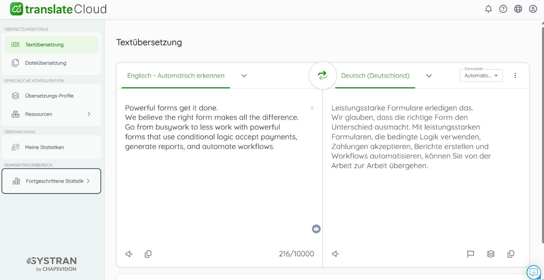Image resolution: width=544 pixels, height=280 pixels.
Task: Select the Dateiübersetzung sidebar icon
Action: point(16,63)
